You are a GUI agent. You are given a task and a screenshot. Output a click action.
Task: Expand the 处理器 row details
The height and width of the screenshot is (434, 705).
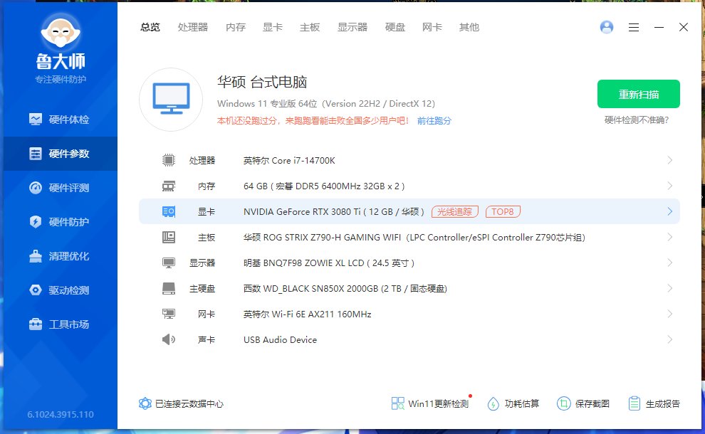pos(669,160)
